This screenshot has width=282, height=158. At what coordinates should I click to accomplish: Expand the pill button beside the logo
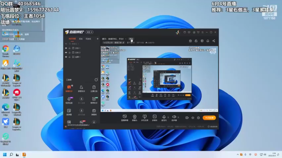(x=90, y=32)
